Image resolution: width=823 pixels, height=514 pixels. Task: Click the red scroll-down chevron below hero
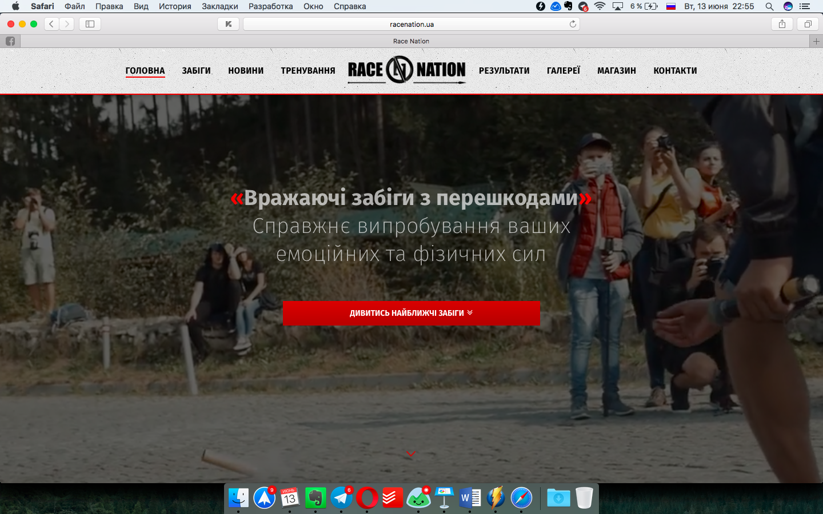tap(410, 453)
